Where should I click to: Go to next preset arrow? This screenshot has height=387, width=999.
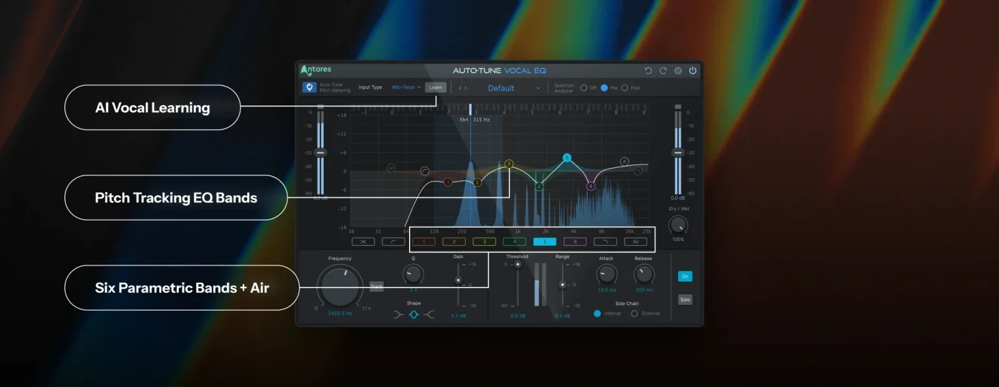[x=466, y=88]
